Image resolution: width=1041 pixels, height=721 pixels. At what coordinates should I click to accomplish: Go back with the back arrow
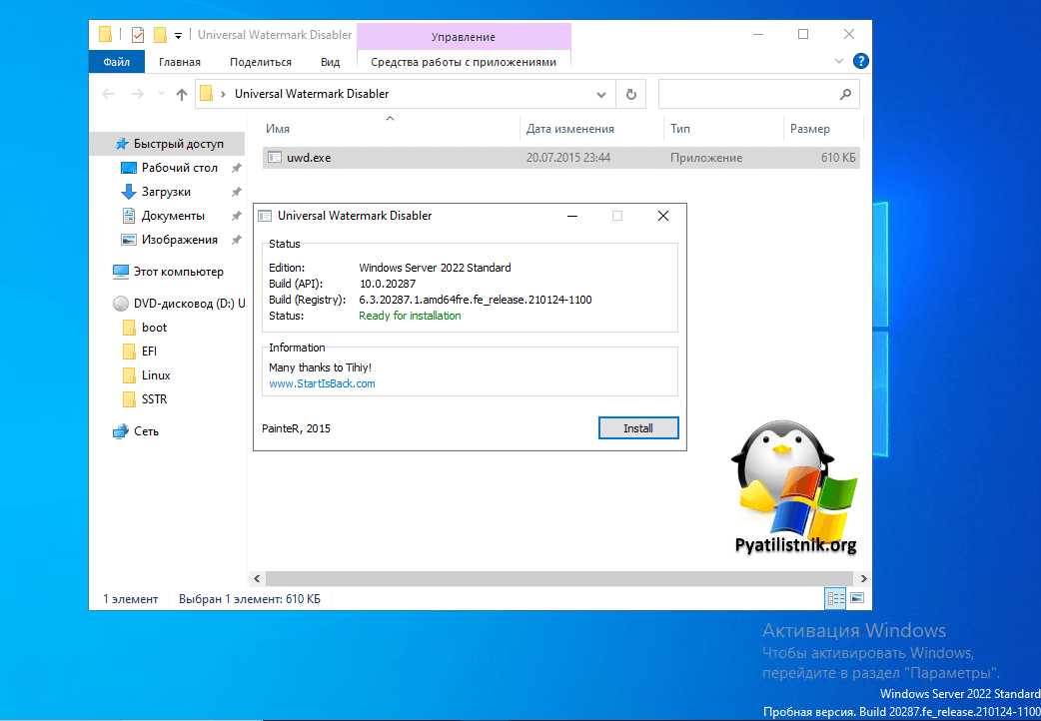[108, 94]
